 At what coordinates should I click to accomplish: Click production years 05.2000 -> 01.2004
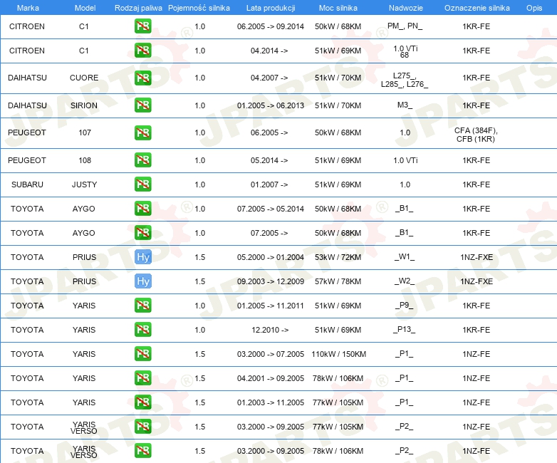271,257
